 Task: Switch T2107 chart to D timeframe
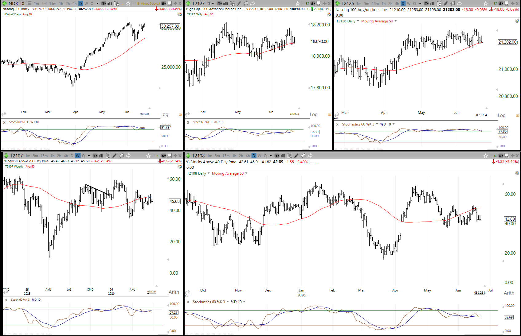[x=72, y=156]
